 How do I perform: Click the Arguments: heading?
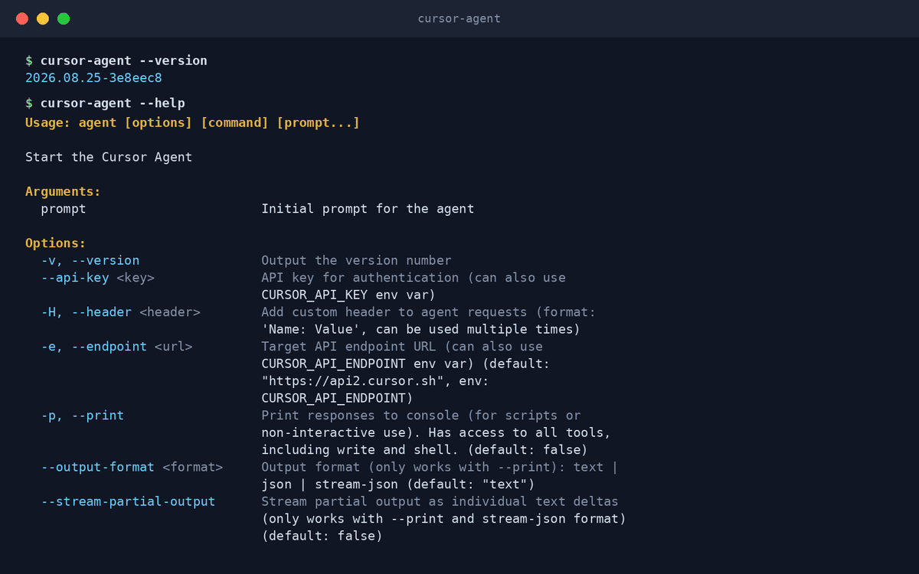(63, 191)
